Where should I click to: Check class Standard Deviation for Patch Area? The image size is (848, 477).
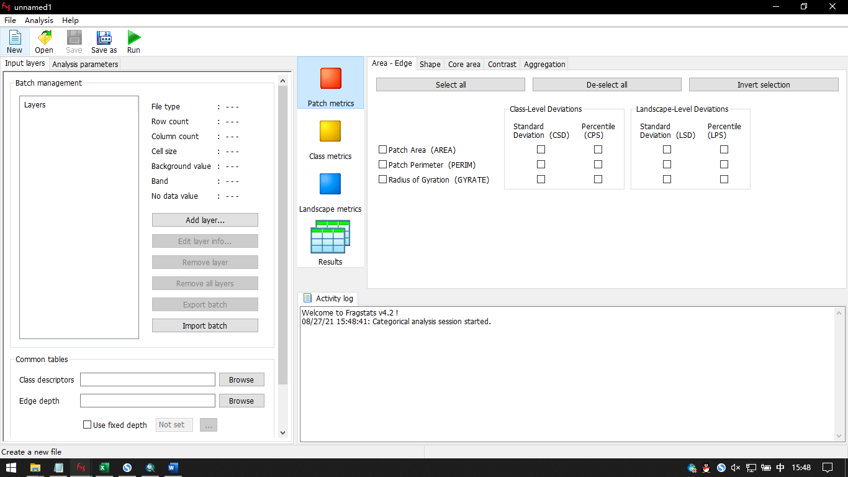[x=541, y=150]
